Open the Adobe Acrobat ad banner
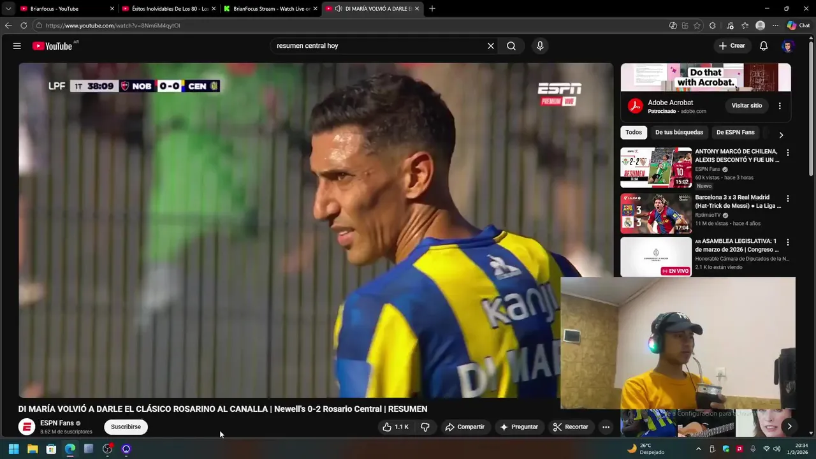Image resolution: width=816 pixels, height=459 pixels. 706,77
